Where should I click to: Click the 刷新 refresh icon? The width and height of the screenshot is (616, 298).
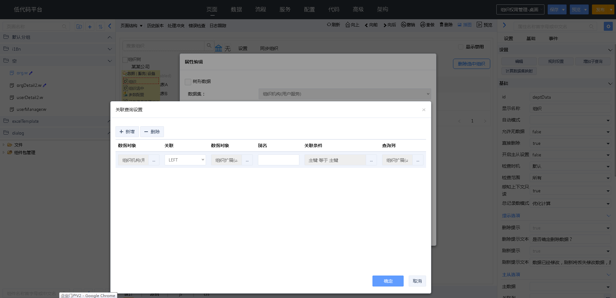333,25
